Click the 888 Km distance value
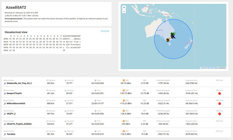 click(50, 103)
